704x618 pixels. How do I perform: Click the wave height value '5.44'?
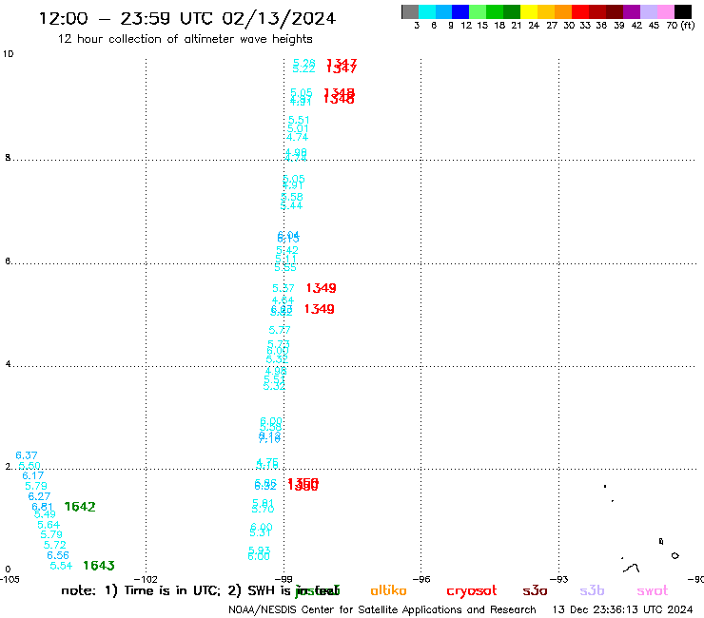[291, 205]
